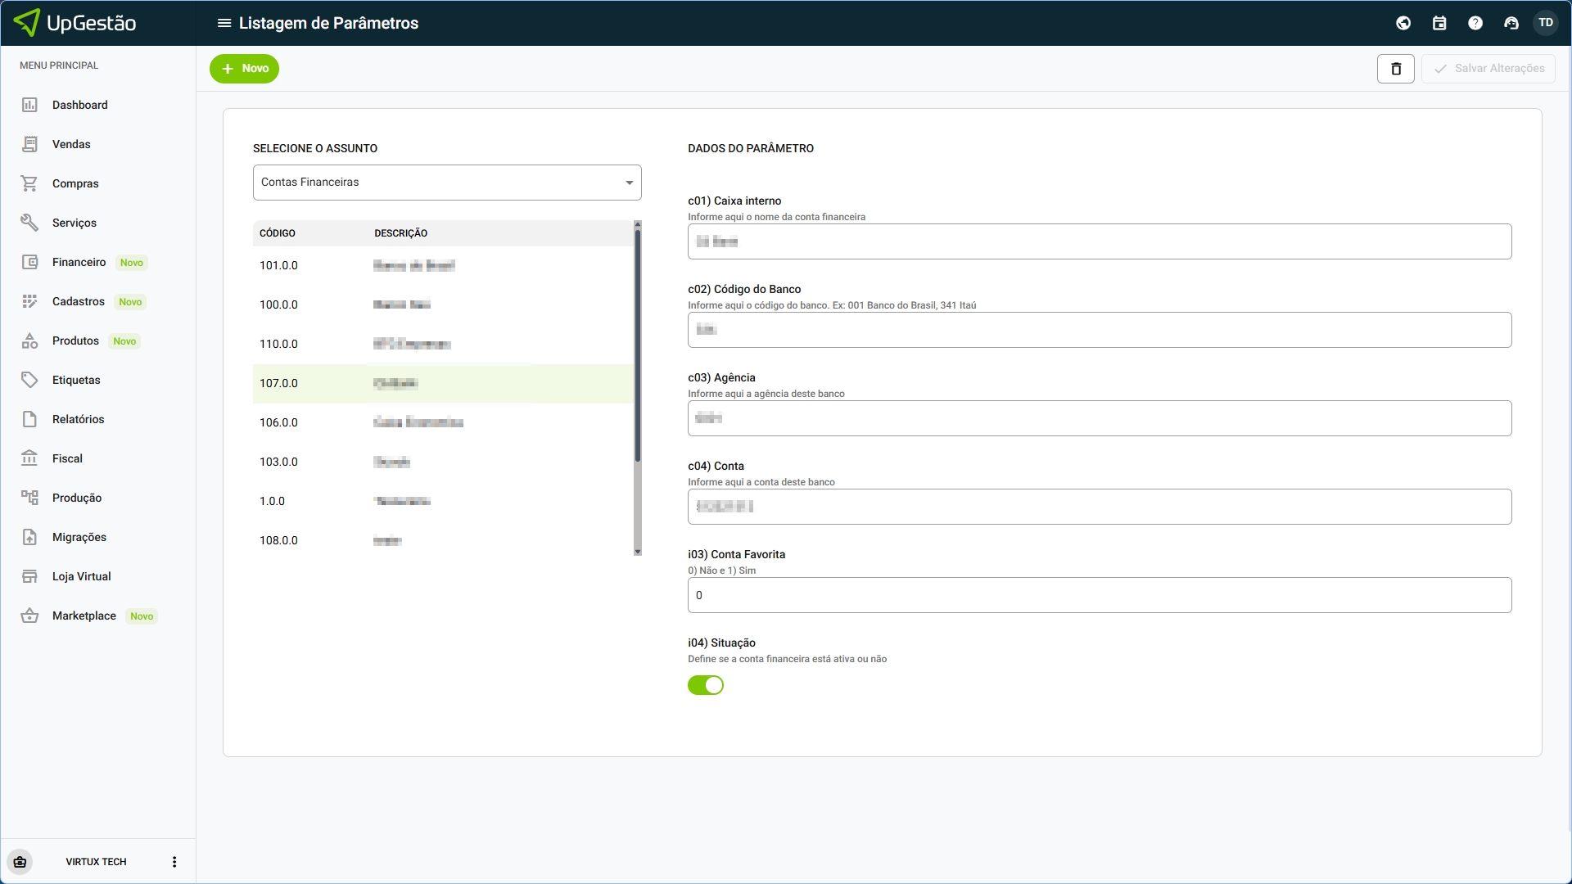Click the green Novo button

point(244,69)
